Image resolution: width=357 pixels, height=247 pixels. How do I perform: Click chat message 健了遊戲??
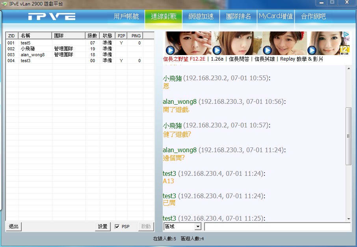[177, 134]
